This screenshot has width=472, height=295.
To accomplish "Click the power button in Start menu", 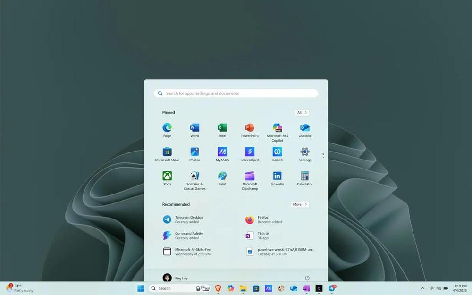I will pos(307,278).
